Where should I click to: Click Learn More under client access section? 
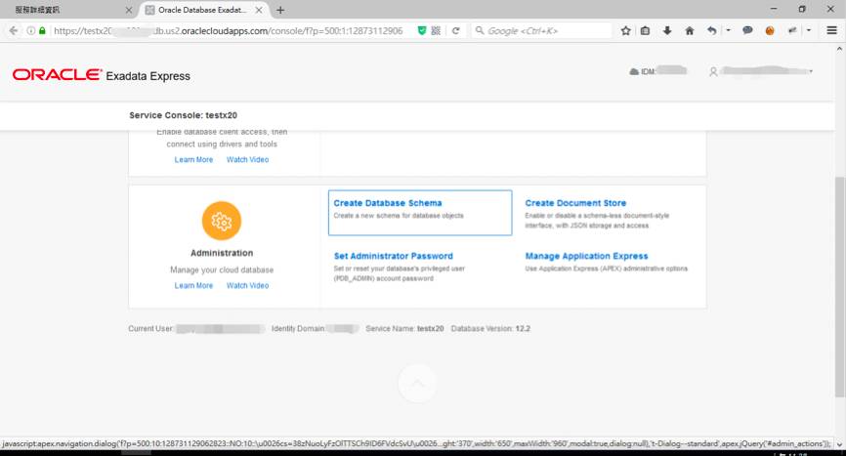point(193,159)
